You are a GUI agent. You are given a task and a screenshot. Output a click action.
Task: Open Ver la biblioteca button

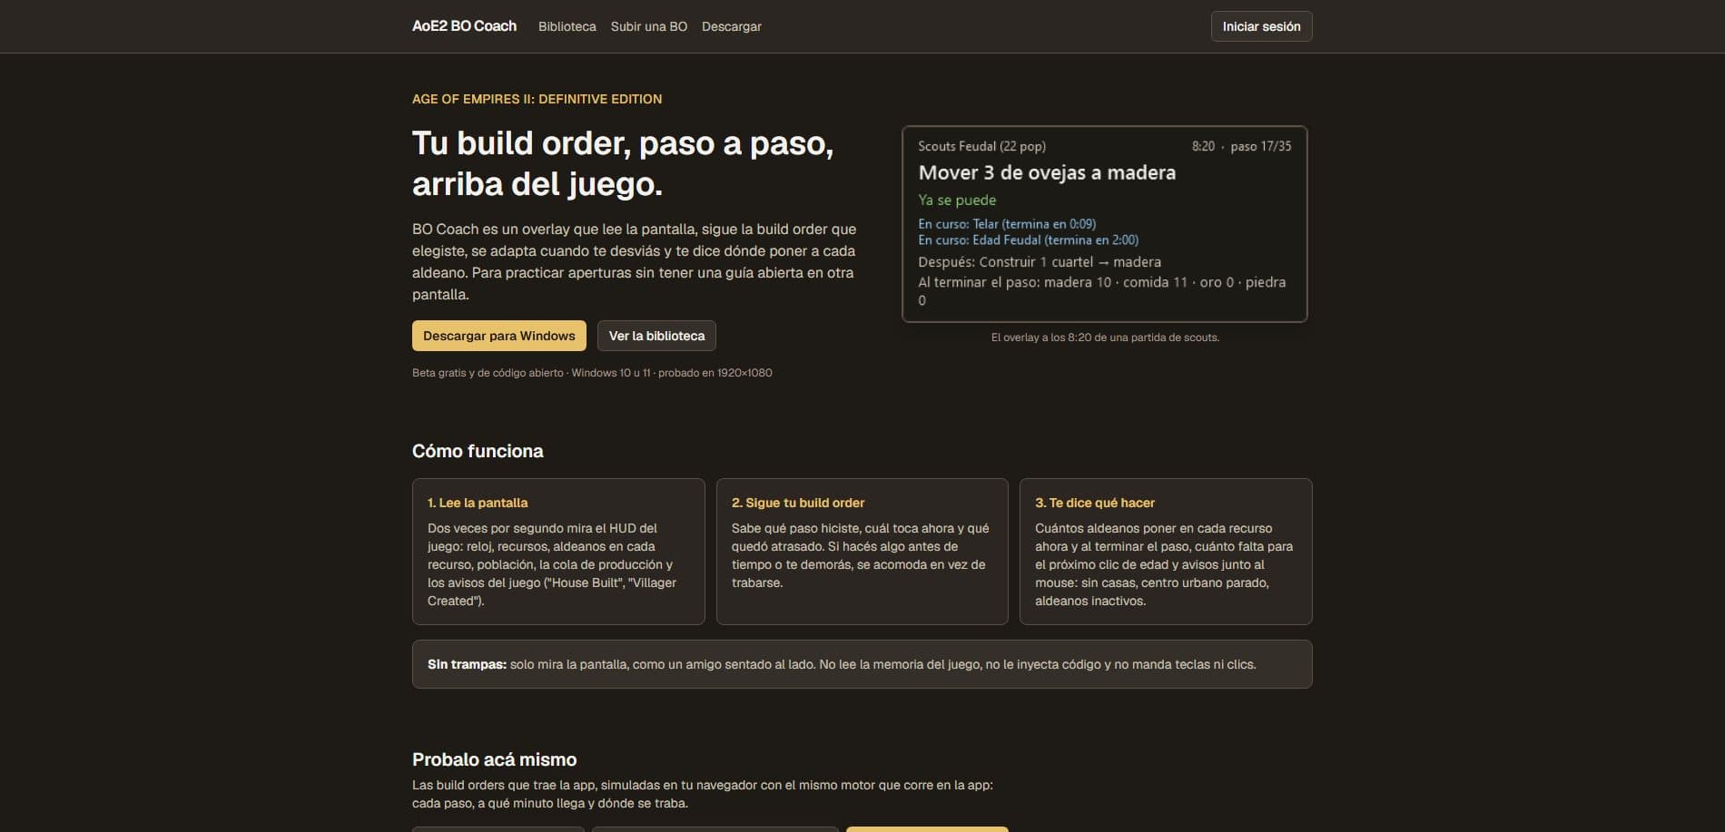click(656, 336)
